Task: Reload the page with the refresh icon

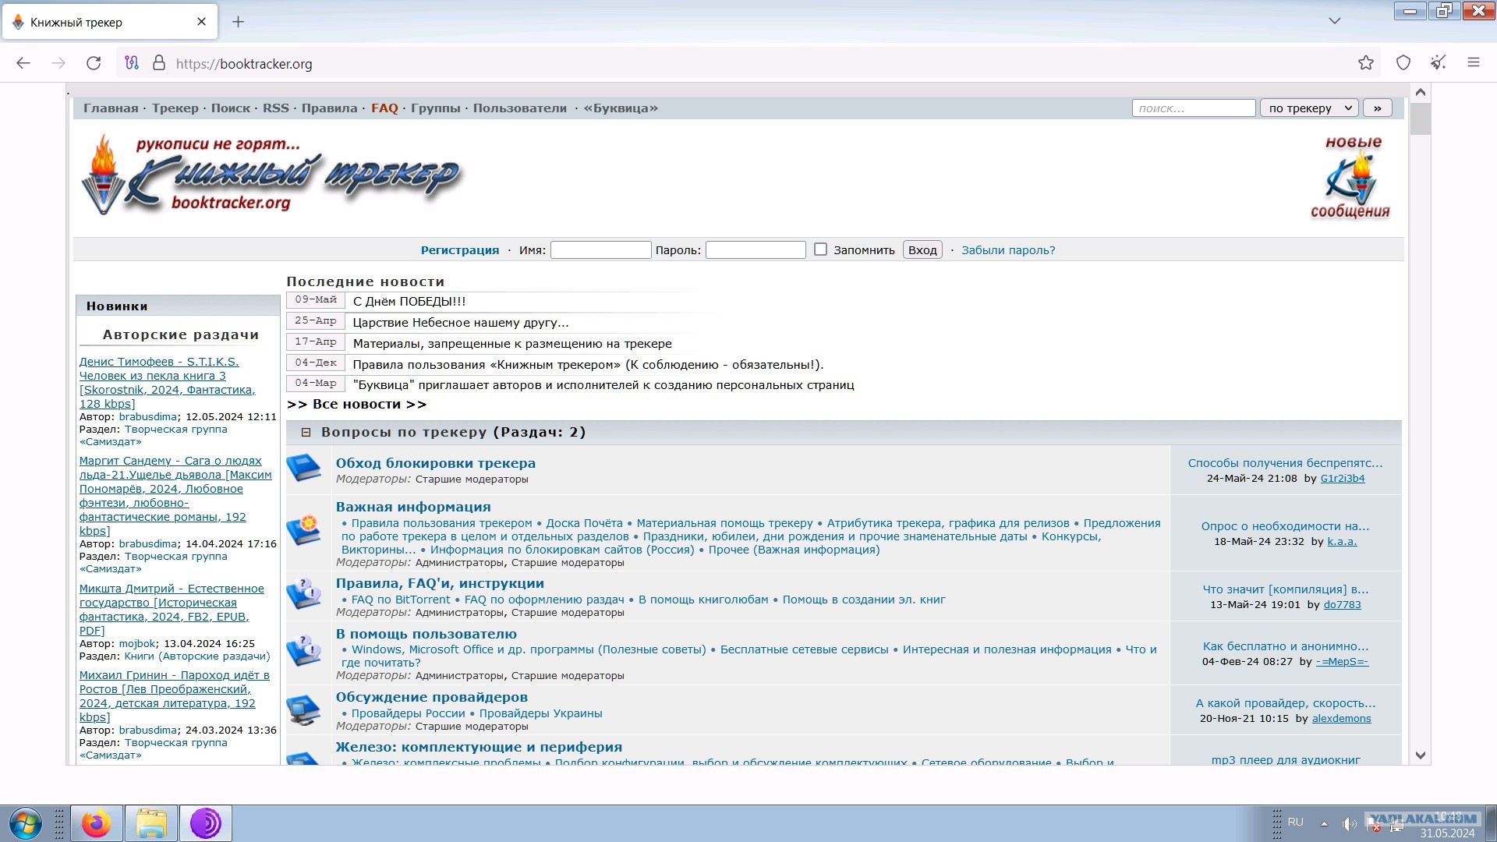Action: click(94, 63)
